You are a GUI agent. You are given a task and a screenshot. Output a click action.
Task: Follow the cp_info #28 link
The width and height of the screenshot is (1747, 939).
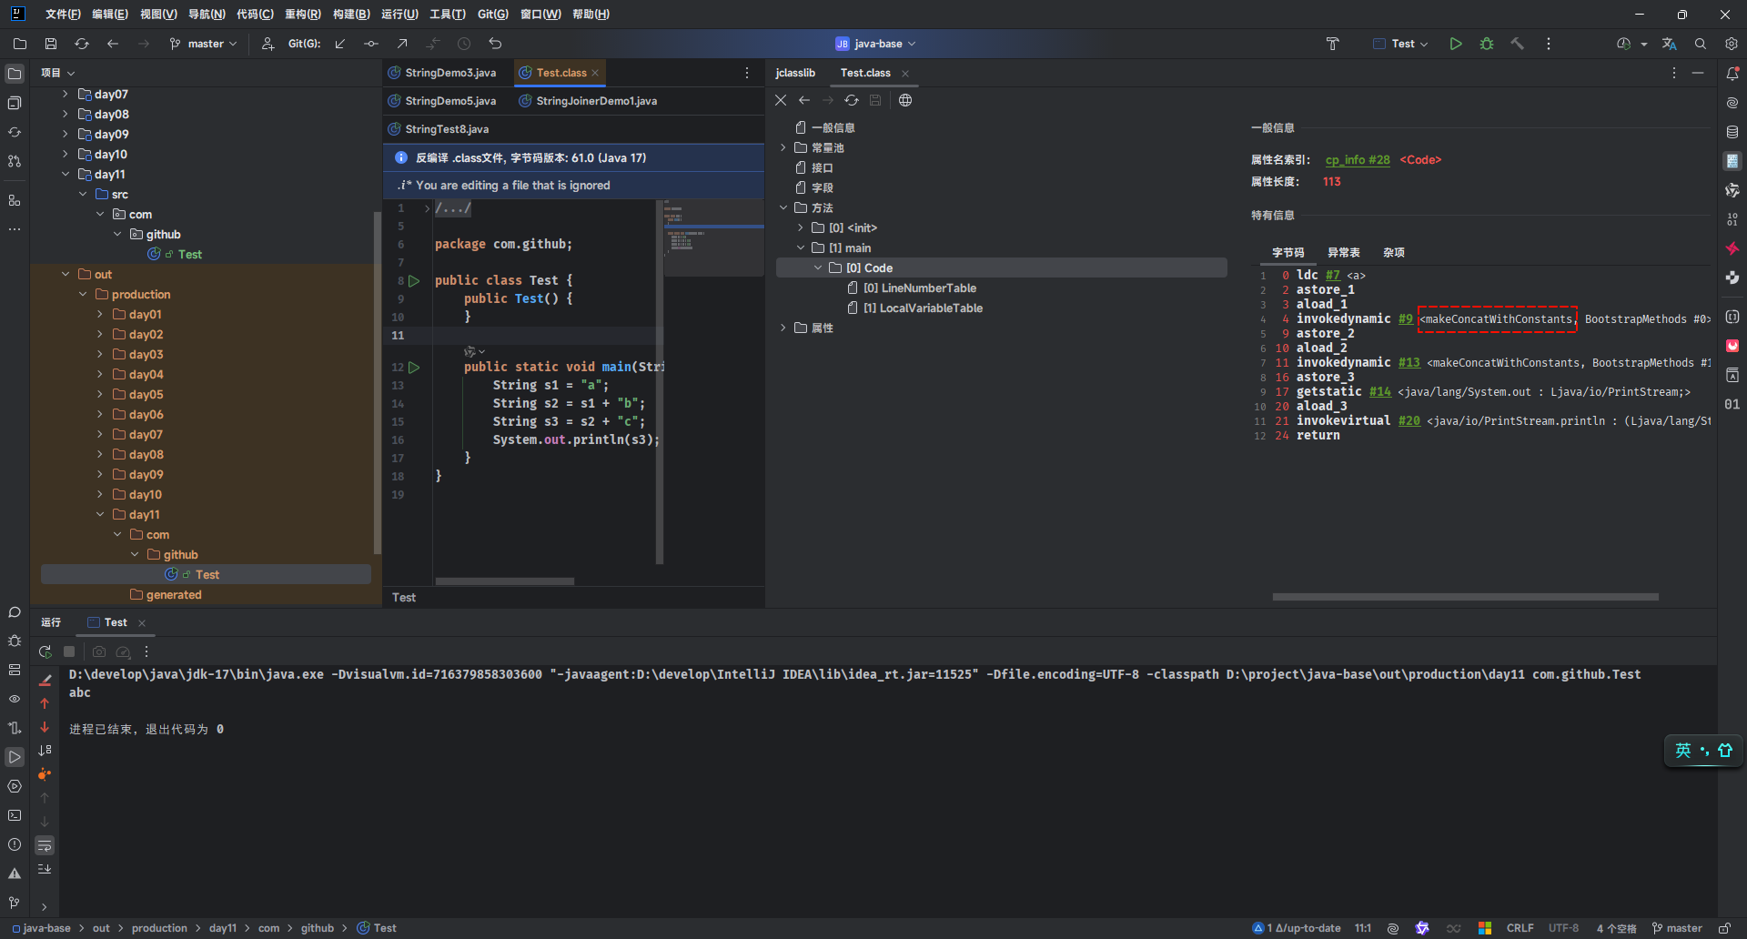[1357, 160]
